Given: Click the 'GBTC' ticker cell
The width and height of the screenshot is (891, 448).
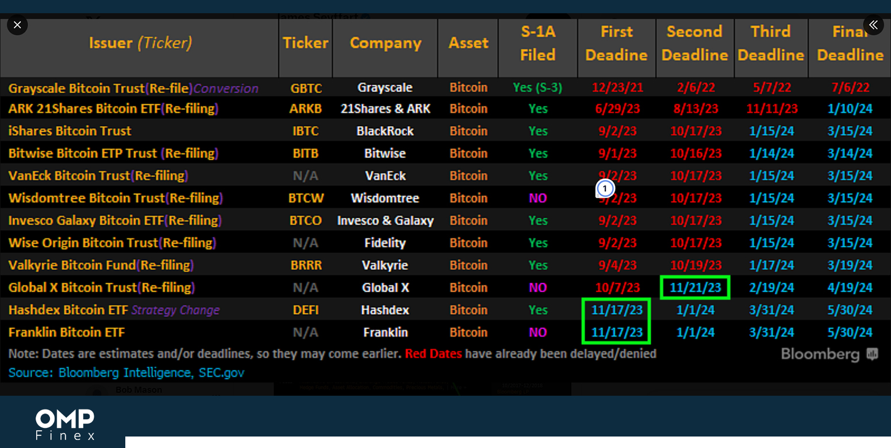Looking at the screenshot, I should [x=306, y=88].
